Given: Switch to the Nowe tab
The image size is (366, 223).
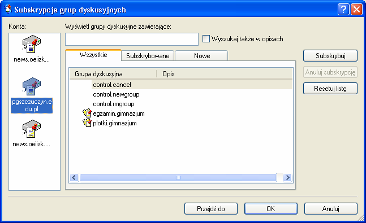Looking at the screenshot, I should coord(202,56).
